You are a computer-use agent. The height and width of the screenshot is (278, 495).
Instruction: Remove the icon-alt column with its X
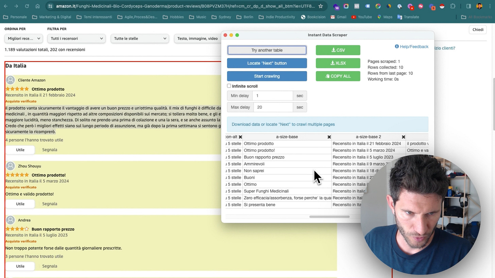tap(240, 137)
